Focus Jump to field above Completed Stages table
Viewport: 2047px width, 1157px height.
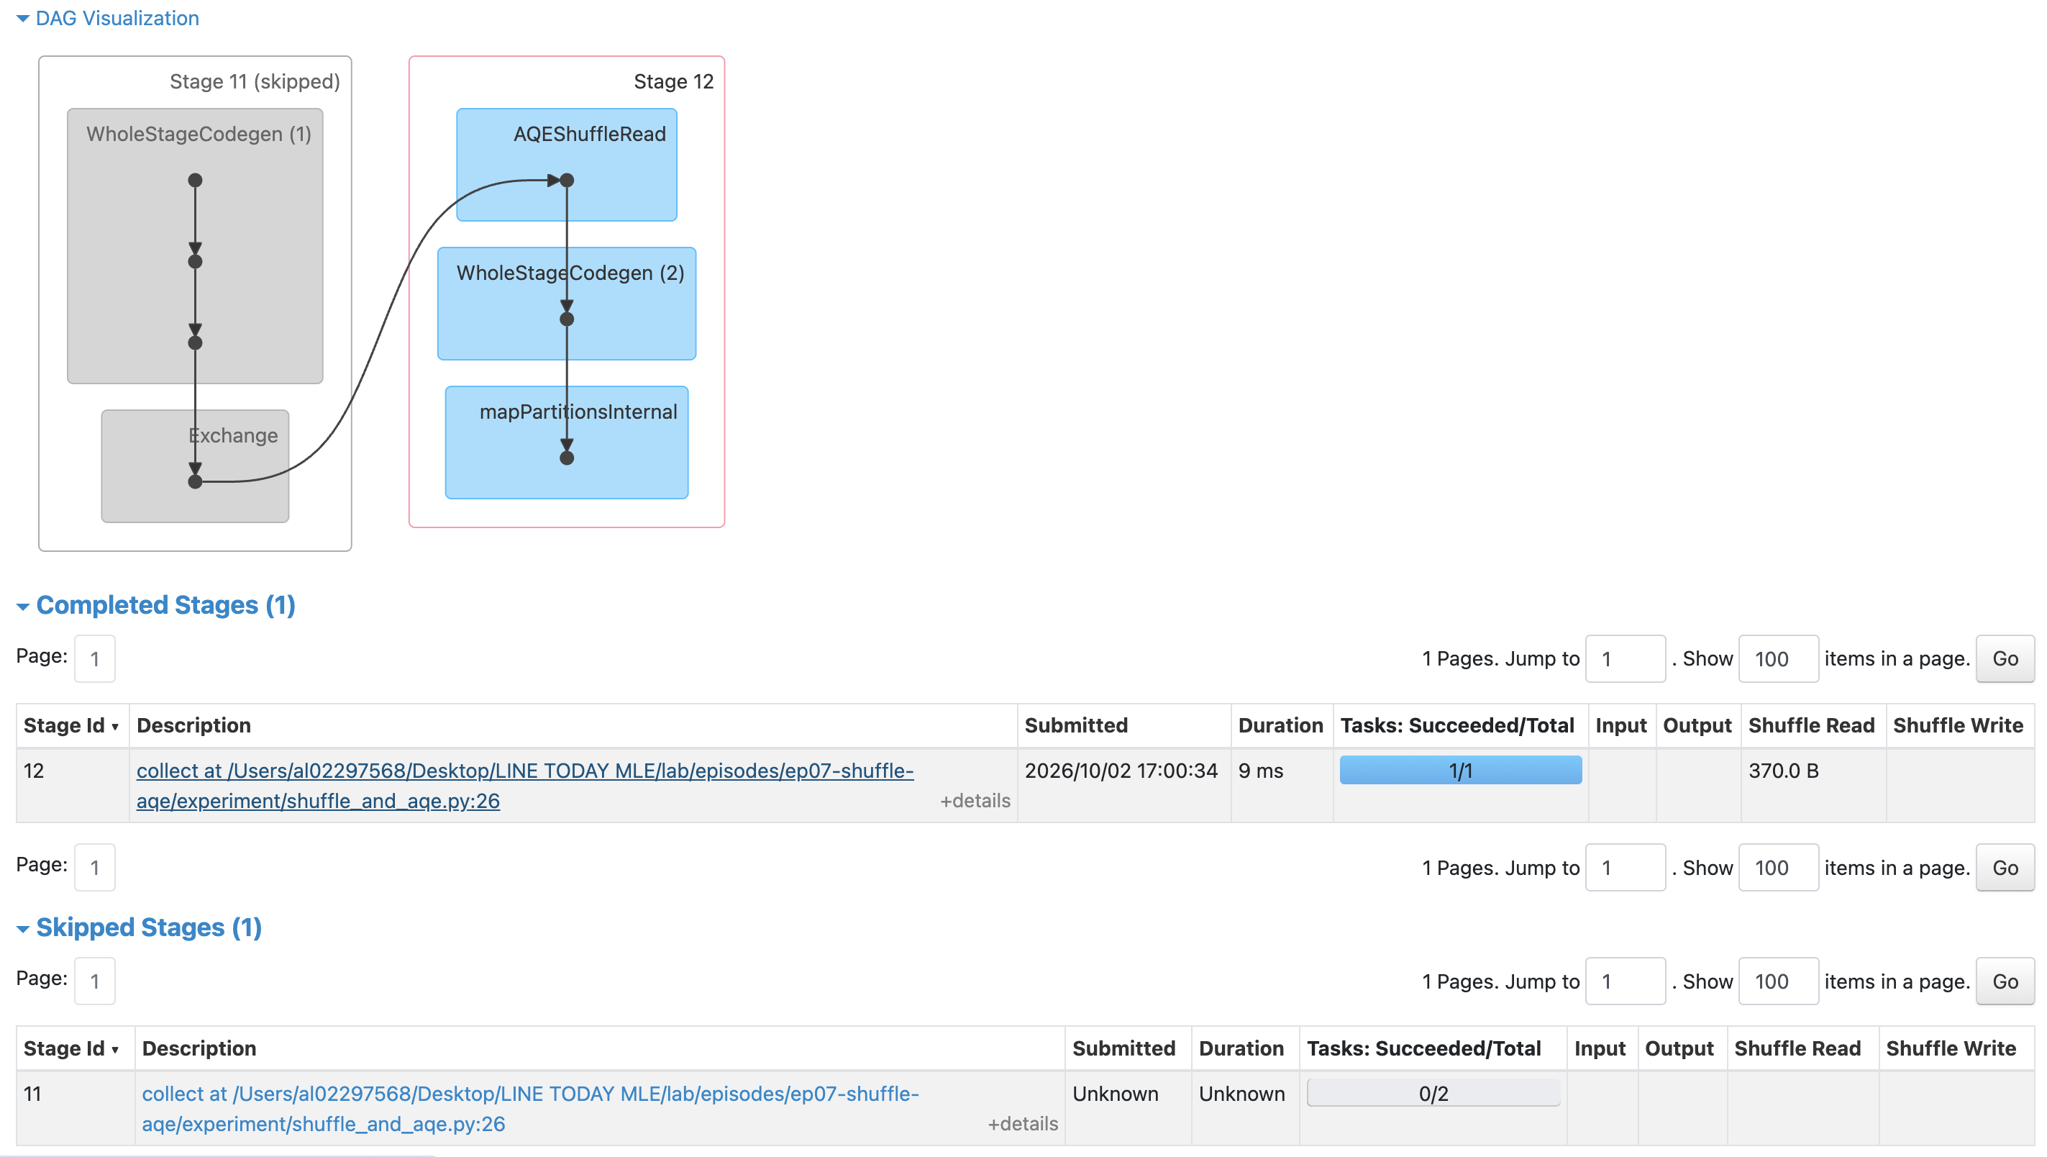[x=1625, y=658]
